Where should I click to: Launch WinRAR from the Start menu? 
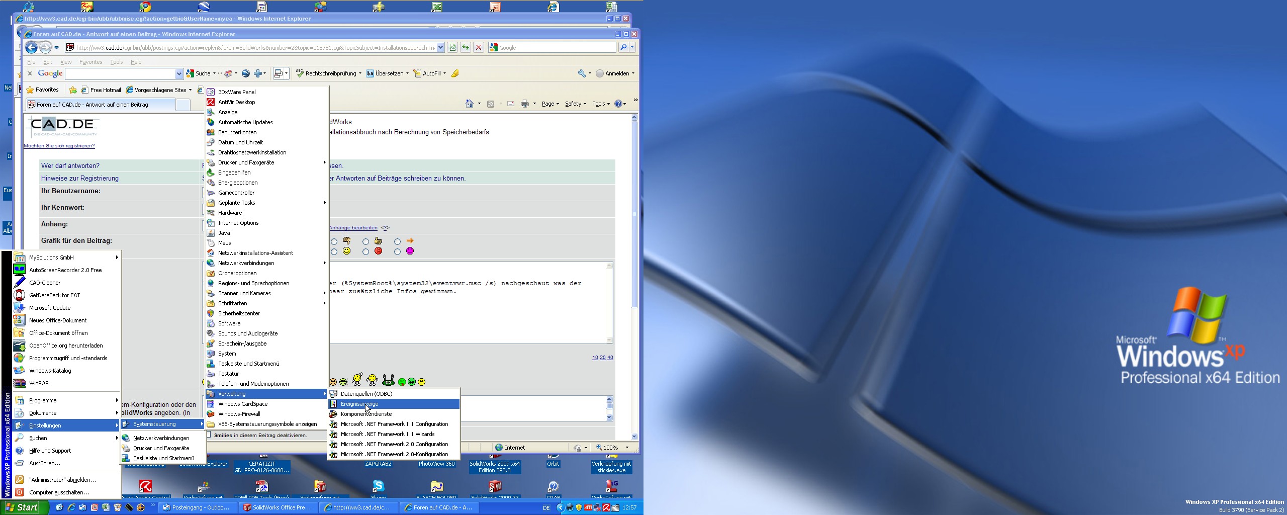[66, 383]
